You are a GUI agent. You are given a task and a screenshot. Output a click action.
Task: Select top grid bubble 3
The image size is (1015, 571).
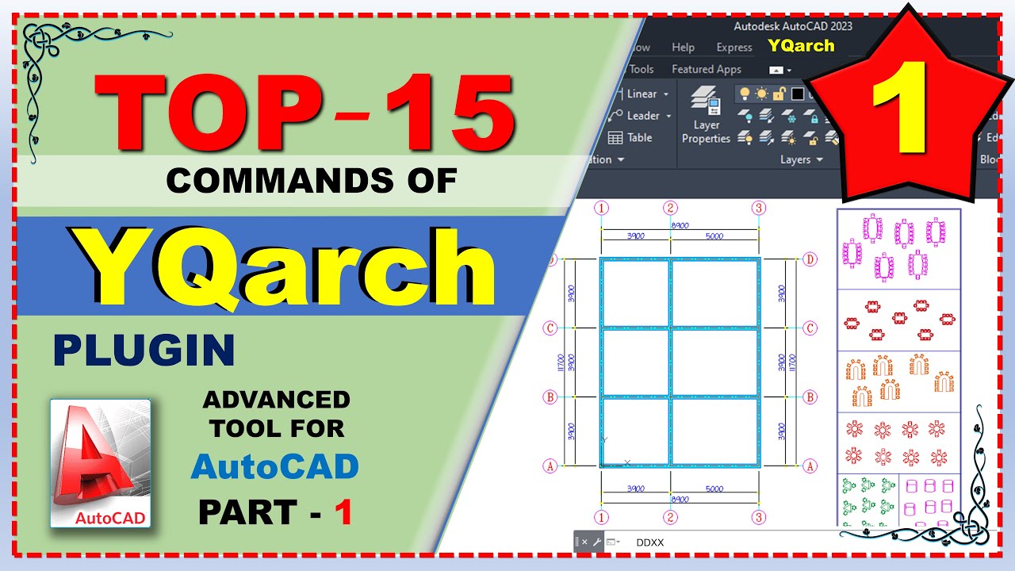click(x=759, y=208)
